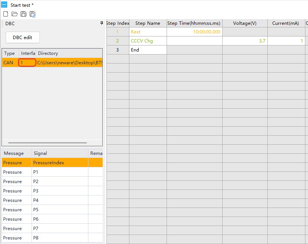Pin the DBC panel
This screenshot has height=244, width=308.
click(102, 23)
